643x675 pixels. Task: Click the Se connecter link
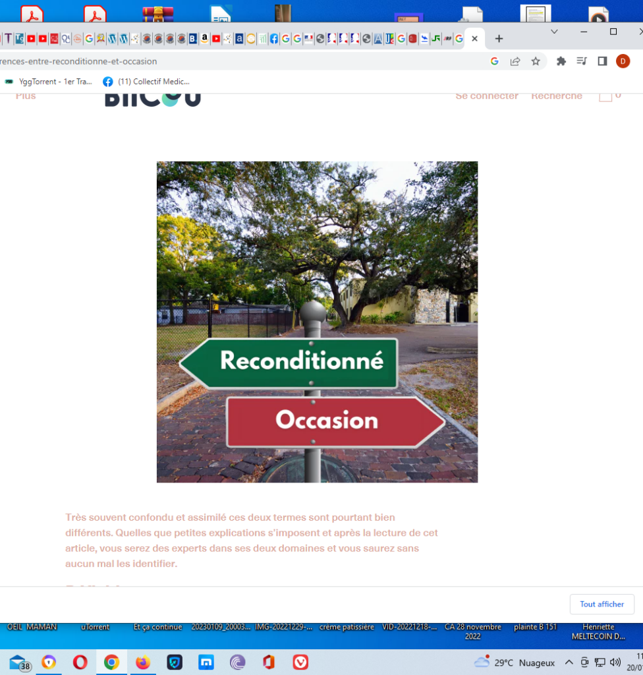(487, 96)
